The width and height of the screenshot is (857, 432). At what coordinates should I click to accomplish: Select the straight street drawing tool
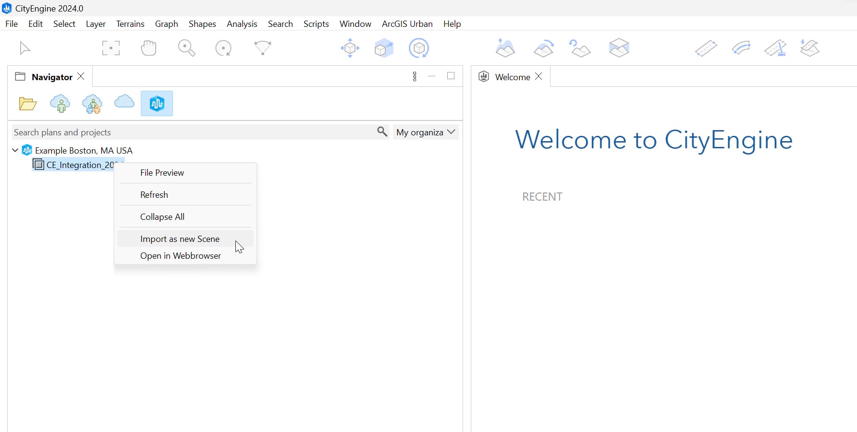pyautogui.click(x=706, y=48)
